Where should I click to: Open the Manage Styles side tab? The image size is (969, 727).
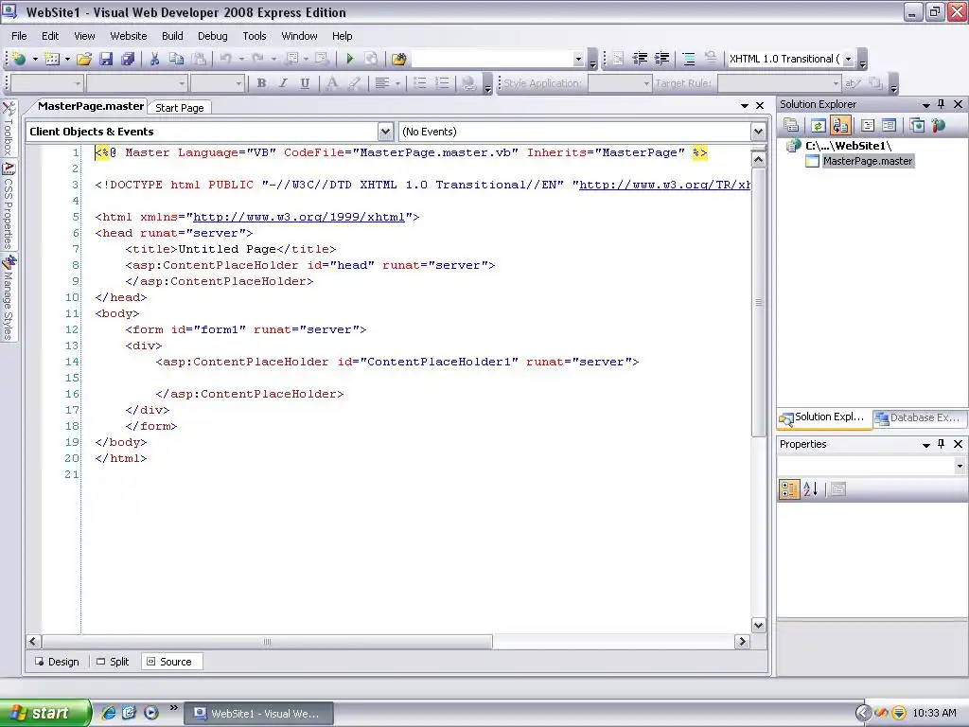click(9, 297)
